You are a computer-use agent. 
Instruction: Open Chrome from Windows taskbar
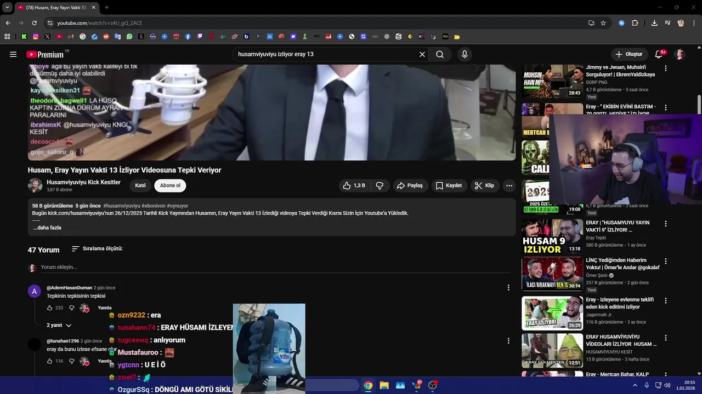click(x=368, y=385)
